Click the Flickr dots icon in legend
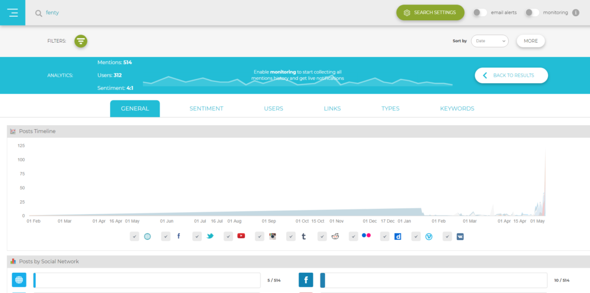The image size is (590, 293). (366, 236)
